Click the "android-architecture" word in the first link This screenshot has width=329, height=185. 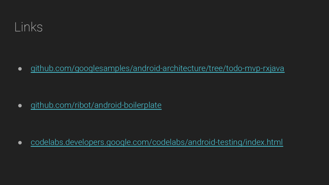click(x=169, y=68)
